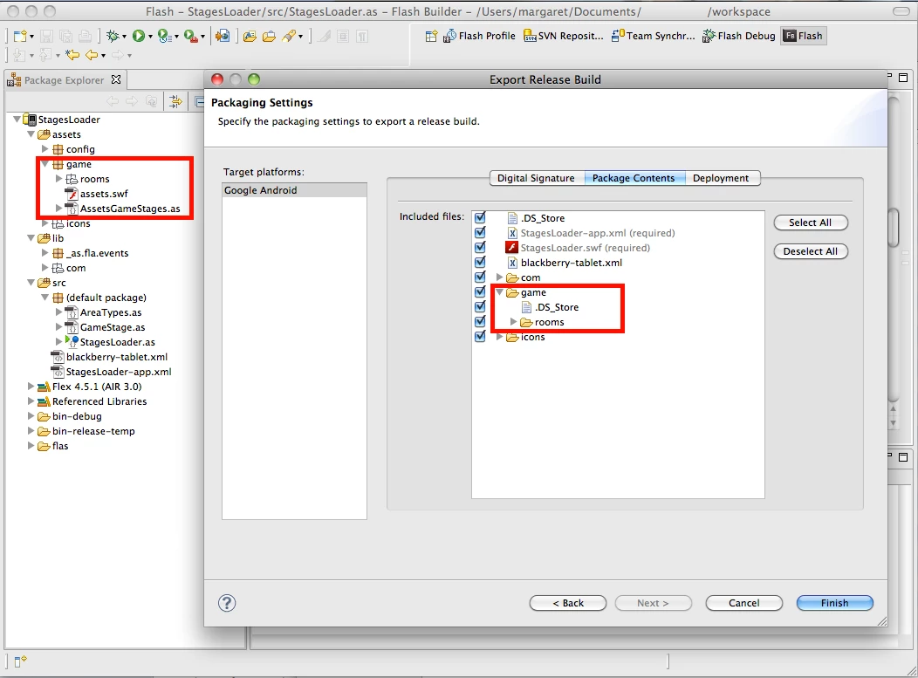The height and width of the screenshot is (678, 918).
Task: Open the Team Synchronizing perspective
Action: pyautogui.click(x=653, y=36)
